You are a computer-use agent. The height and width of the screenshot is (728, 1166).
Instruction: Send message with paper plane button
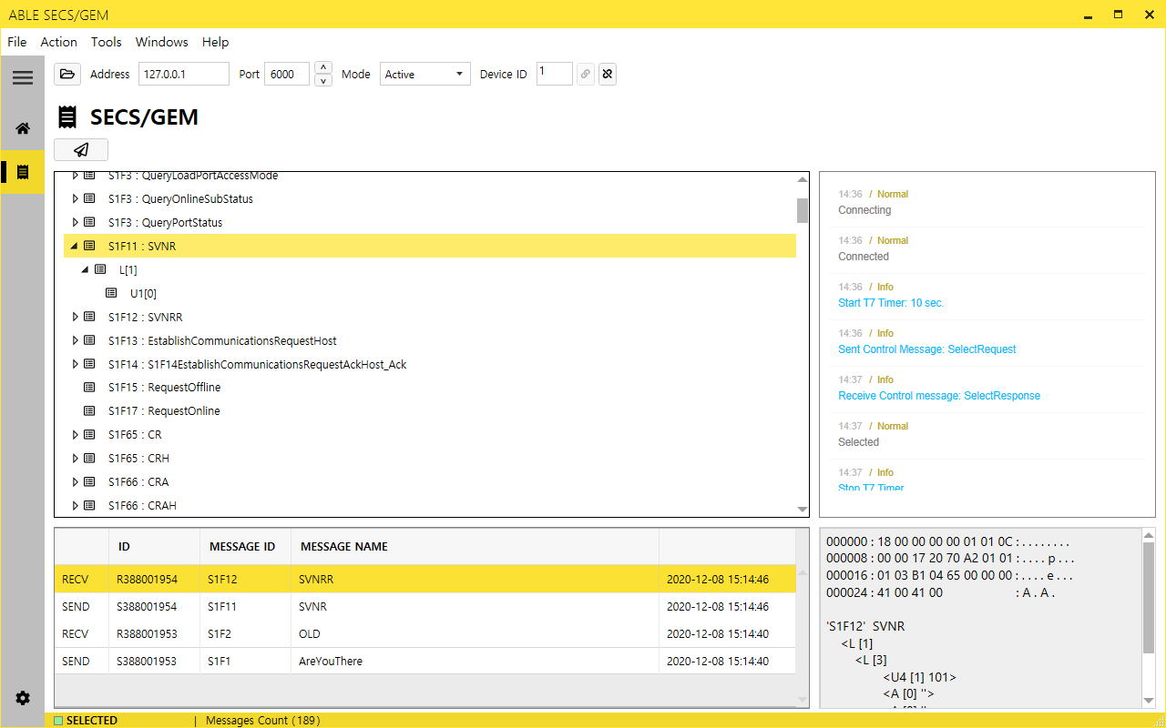(81, 150)
